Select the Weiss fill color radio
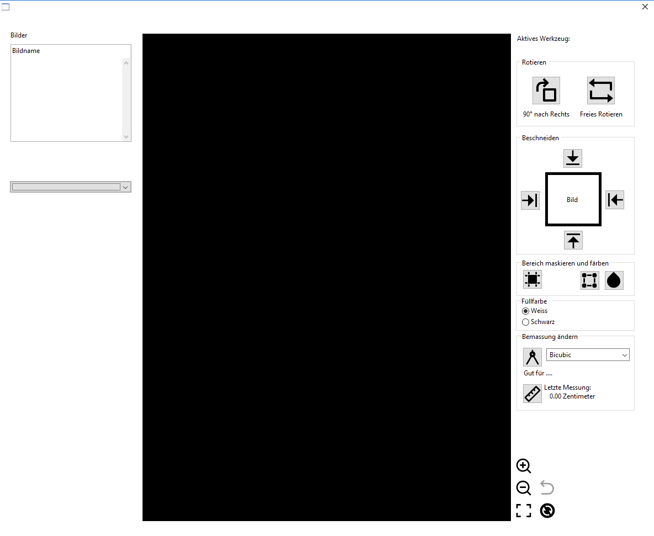The image size is (654, 536). 526,311
